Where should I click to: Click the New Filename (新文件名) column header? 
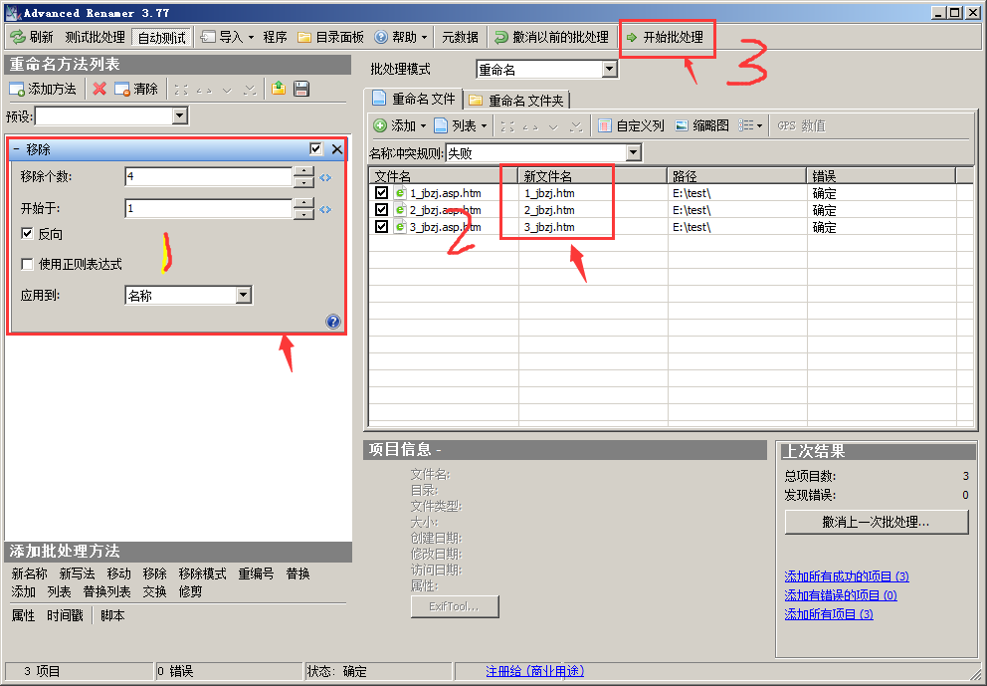[592, 176]
